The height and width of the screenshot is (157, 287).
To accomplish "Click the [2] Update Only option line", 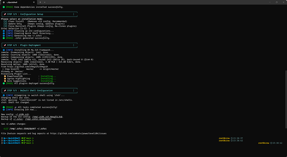I will (x=34, y=24).
